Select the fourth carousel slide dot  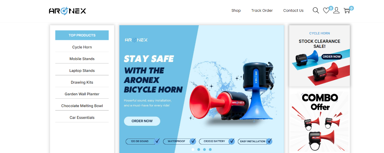click(x=210, y=149)
